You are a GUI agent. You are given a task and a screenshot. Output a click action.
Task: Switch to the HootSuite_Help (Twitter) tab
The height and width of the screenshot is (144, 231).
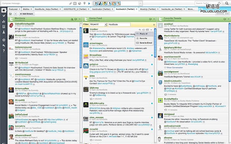click(x=47, y=9)
